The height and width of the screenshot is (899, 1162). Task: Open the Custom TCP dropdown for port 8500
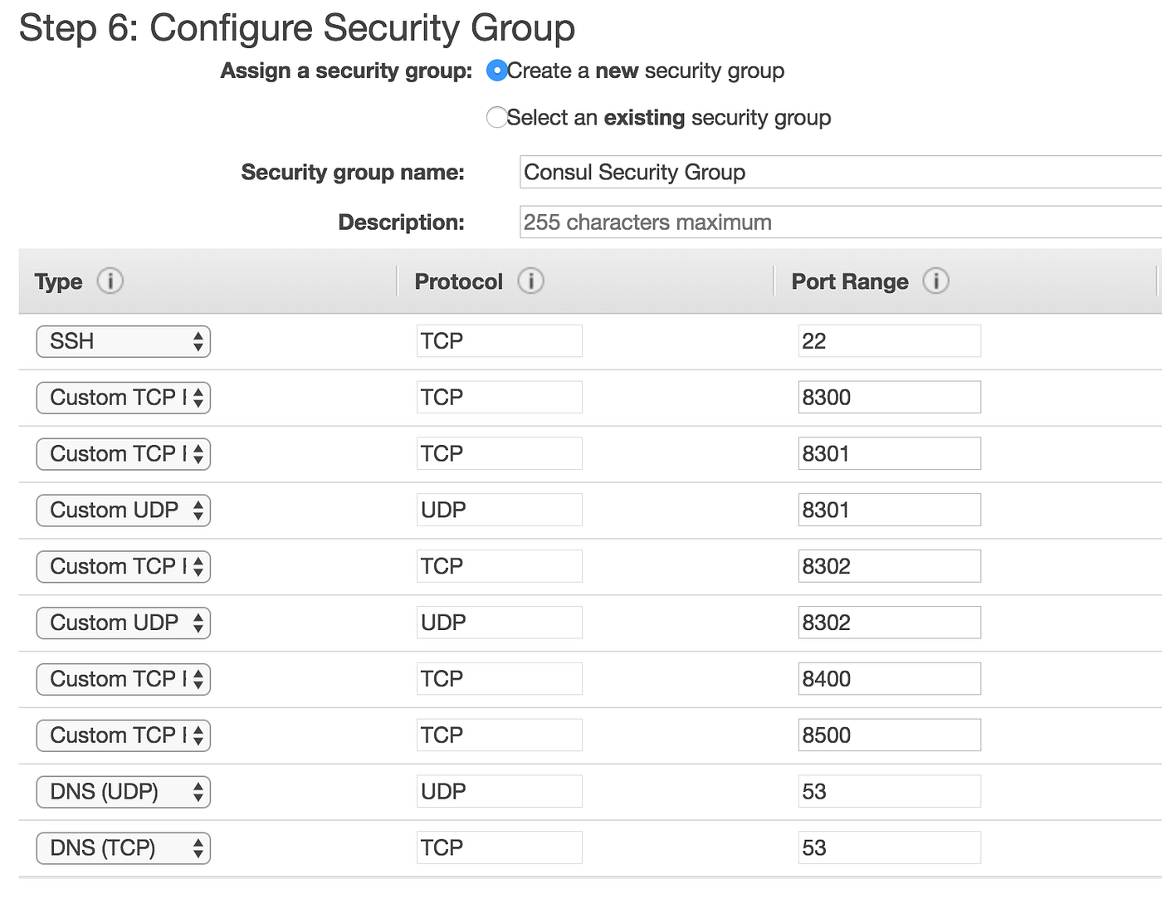coord(123,735)
